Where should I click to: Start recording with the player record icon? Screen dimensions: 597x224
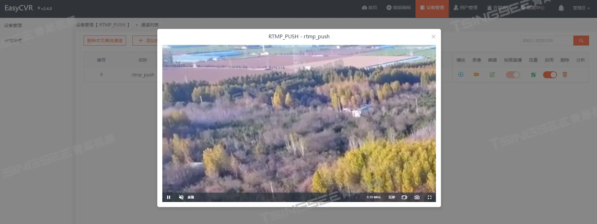click(x=404, y=197)
